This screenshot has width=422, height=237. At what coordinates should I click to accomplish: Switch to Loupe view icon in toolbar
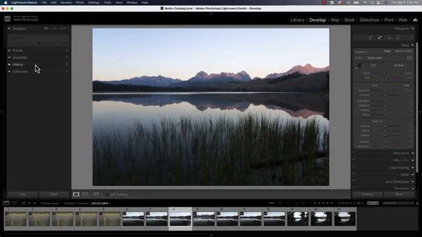(76, 194)
